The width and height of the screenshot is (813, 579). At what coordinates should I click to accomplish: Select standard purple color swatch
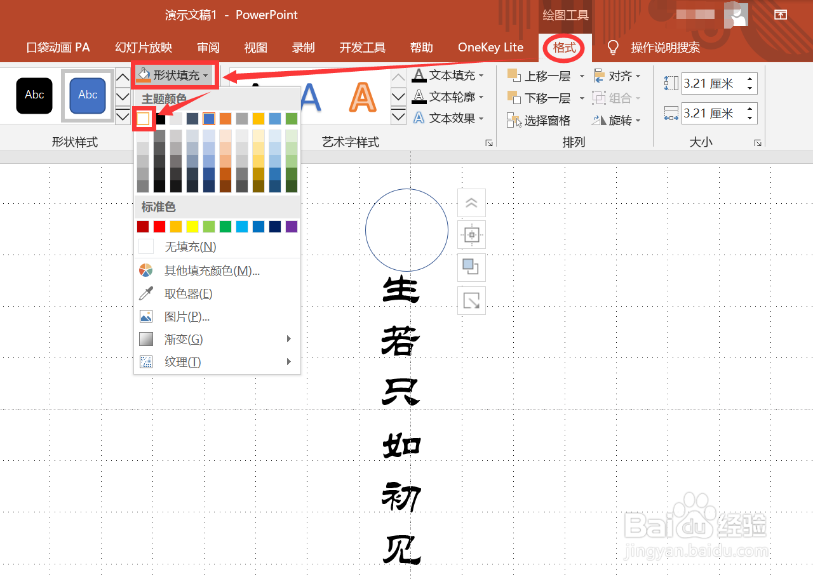click(292, 227)
